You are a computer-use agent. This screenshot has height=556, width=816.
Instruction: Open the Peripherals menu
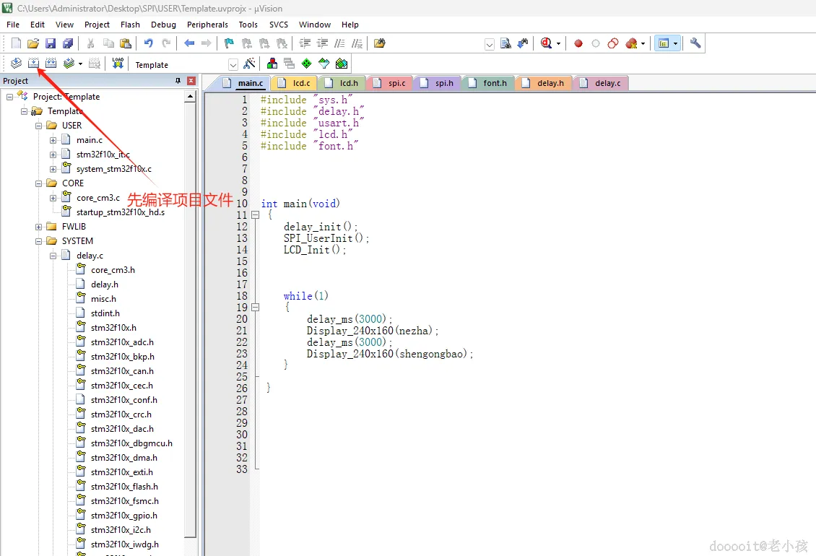pos(207,25)
